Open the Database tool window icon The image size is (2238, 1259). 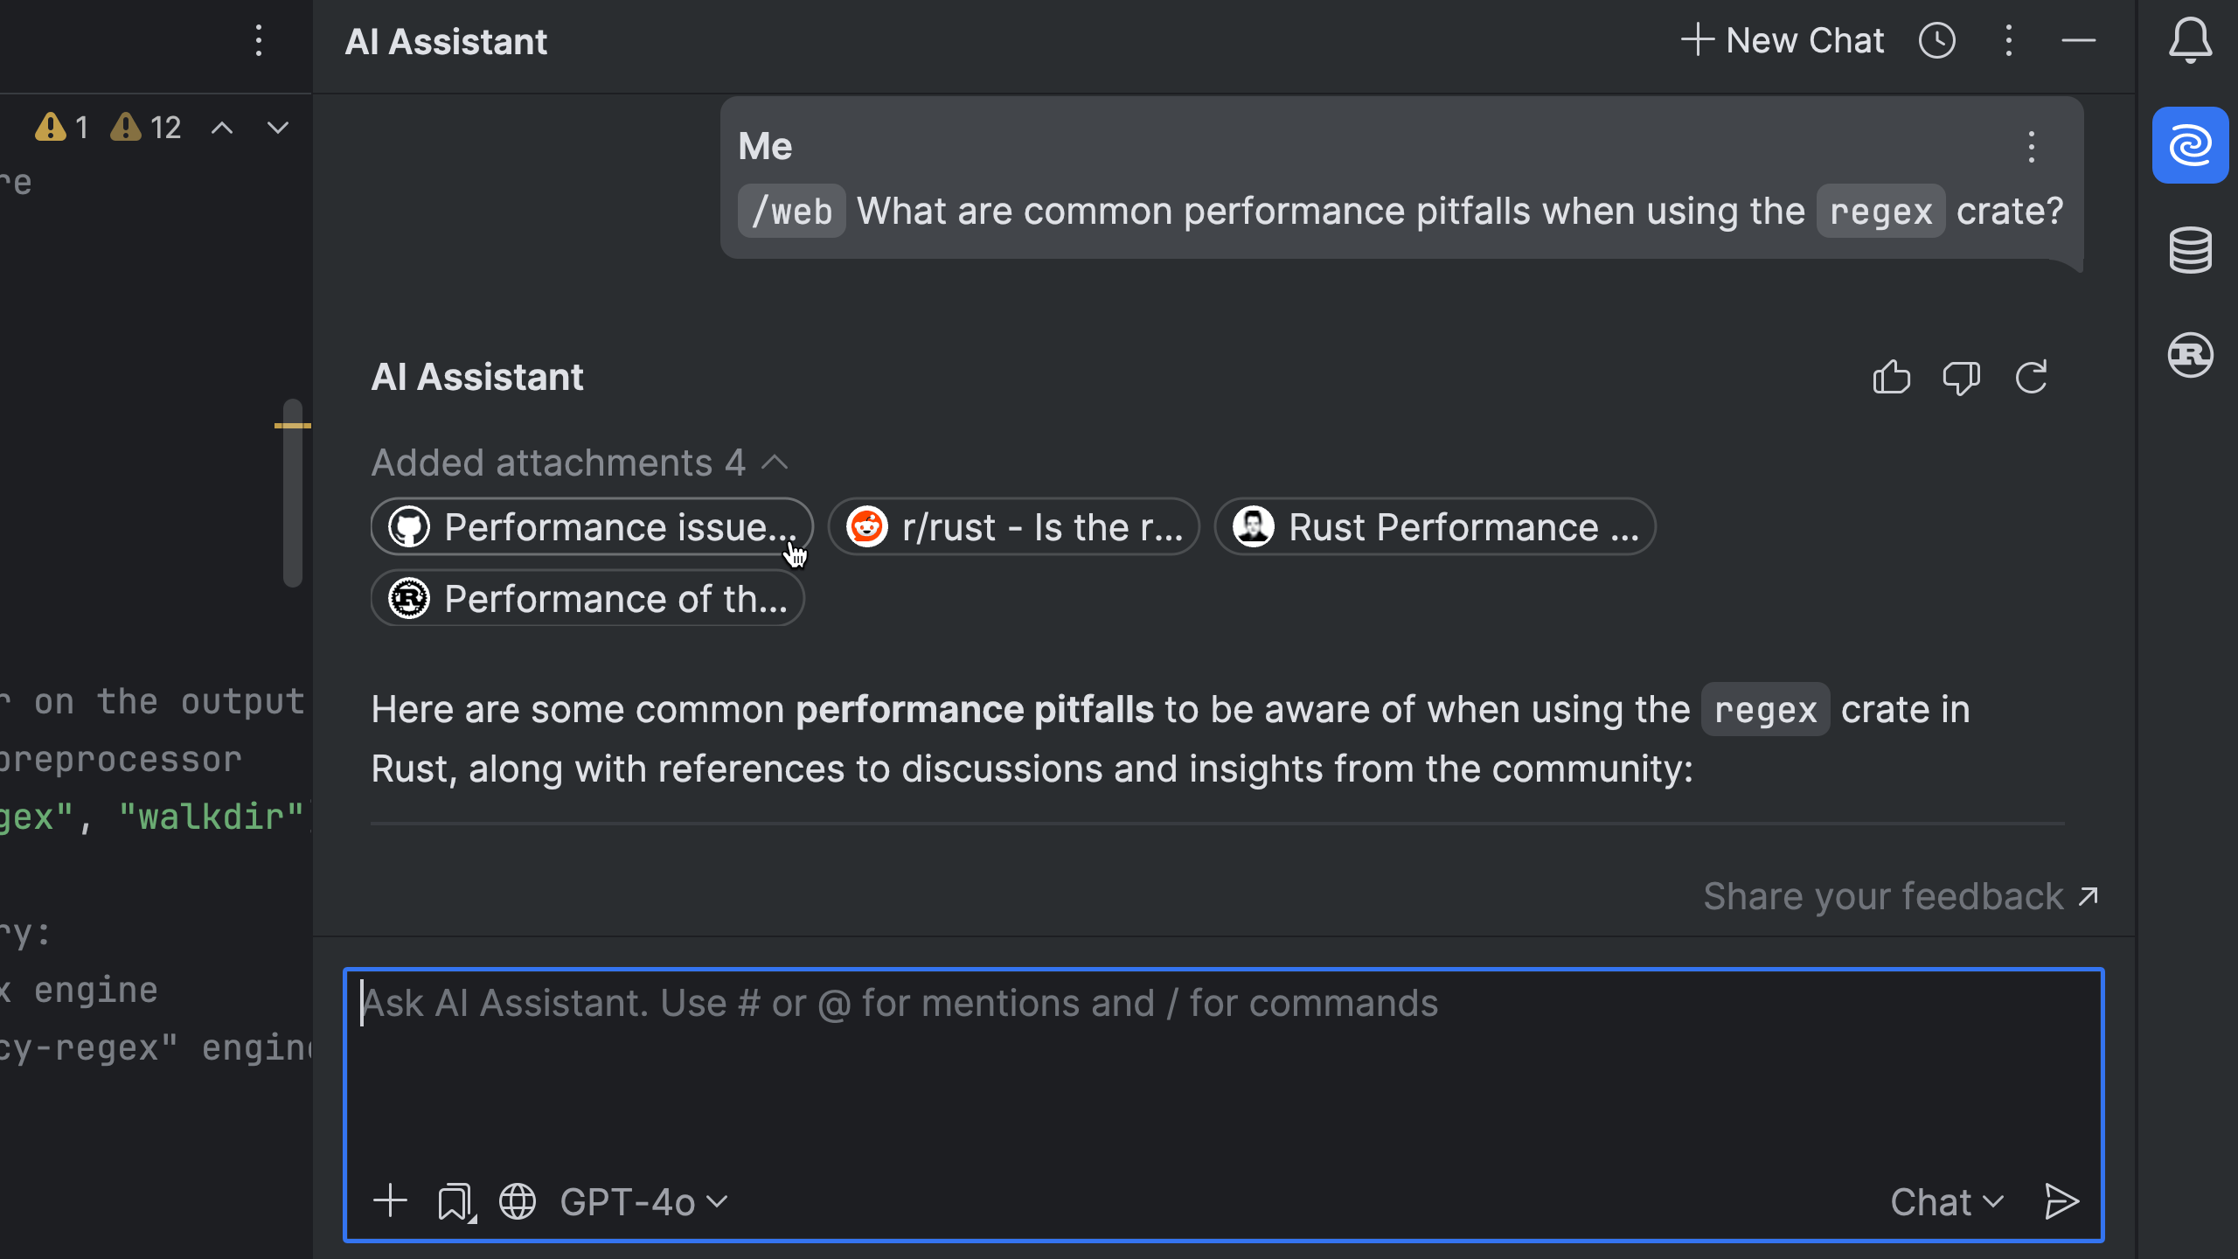pos(2190,250)
